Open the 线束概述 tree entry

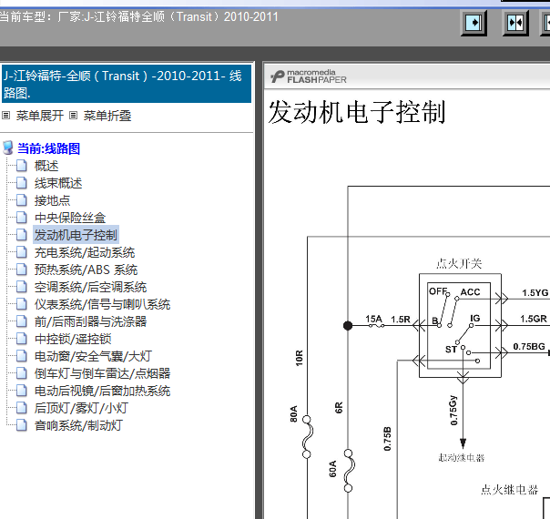[x=58, y=183]
